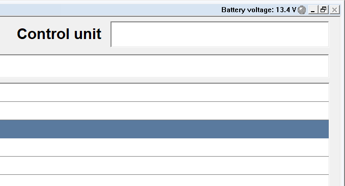Select the partially visible last list row

(164, 180)
